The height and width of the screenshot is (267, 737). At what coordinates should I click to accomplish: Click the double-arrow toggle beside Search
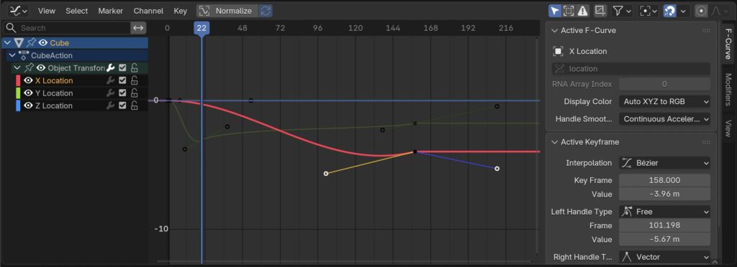pyautogui.click(x=138, y=28)
